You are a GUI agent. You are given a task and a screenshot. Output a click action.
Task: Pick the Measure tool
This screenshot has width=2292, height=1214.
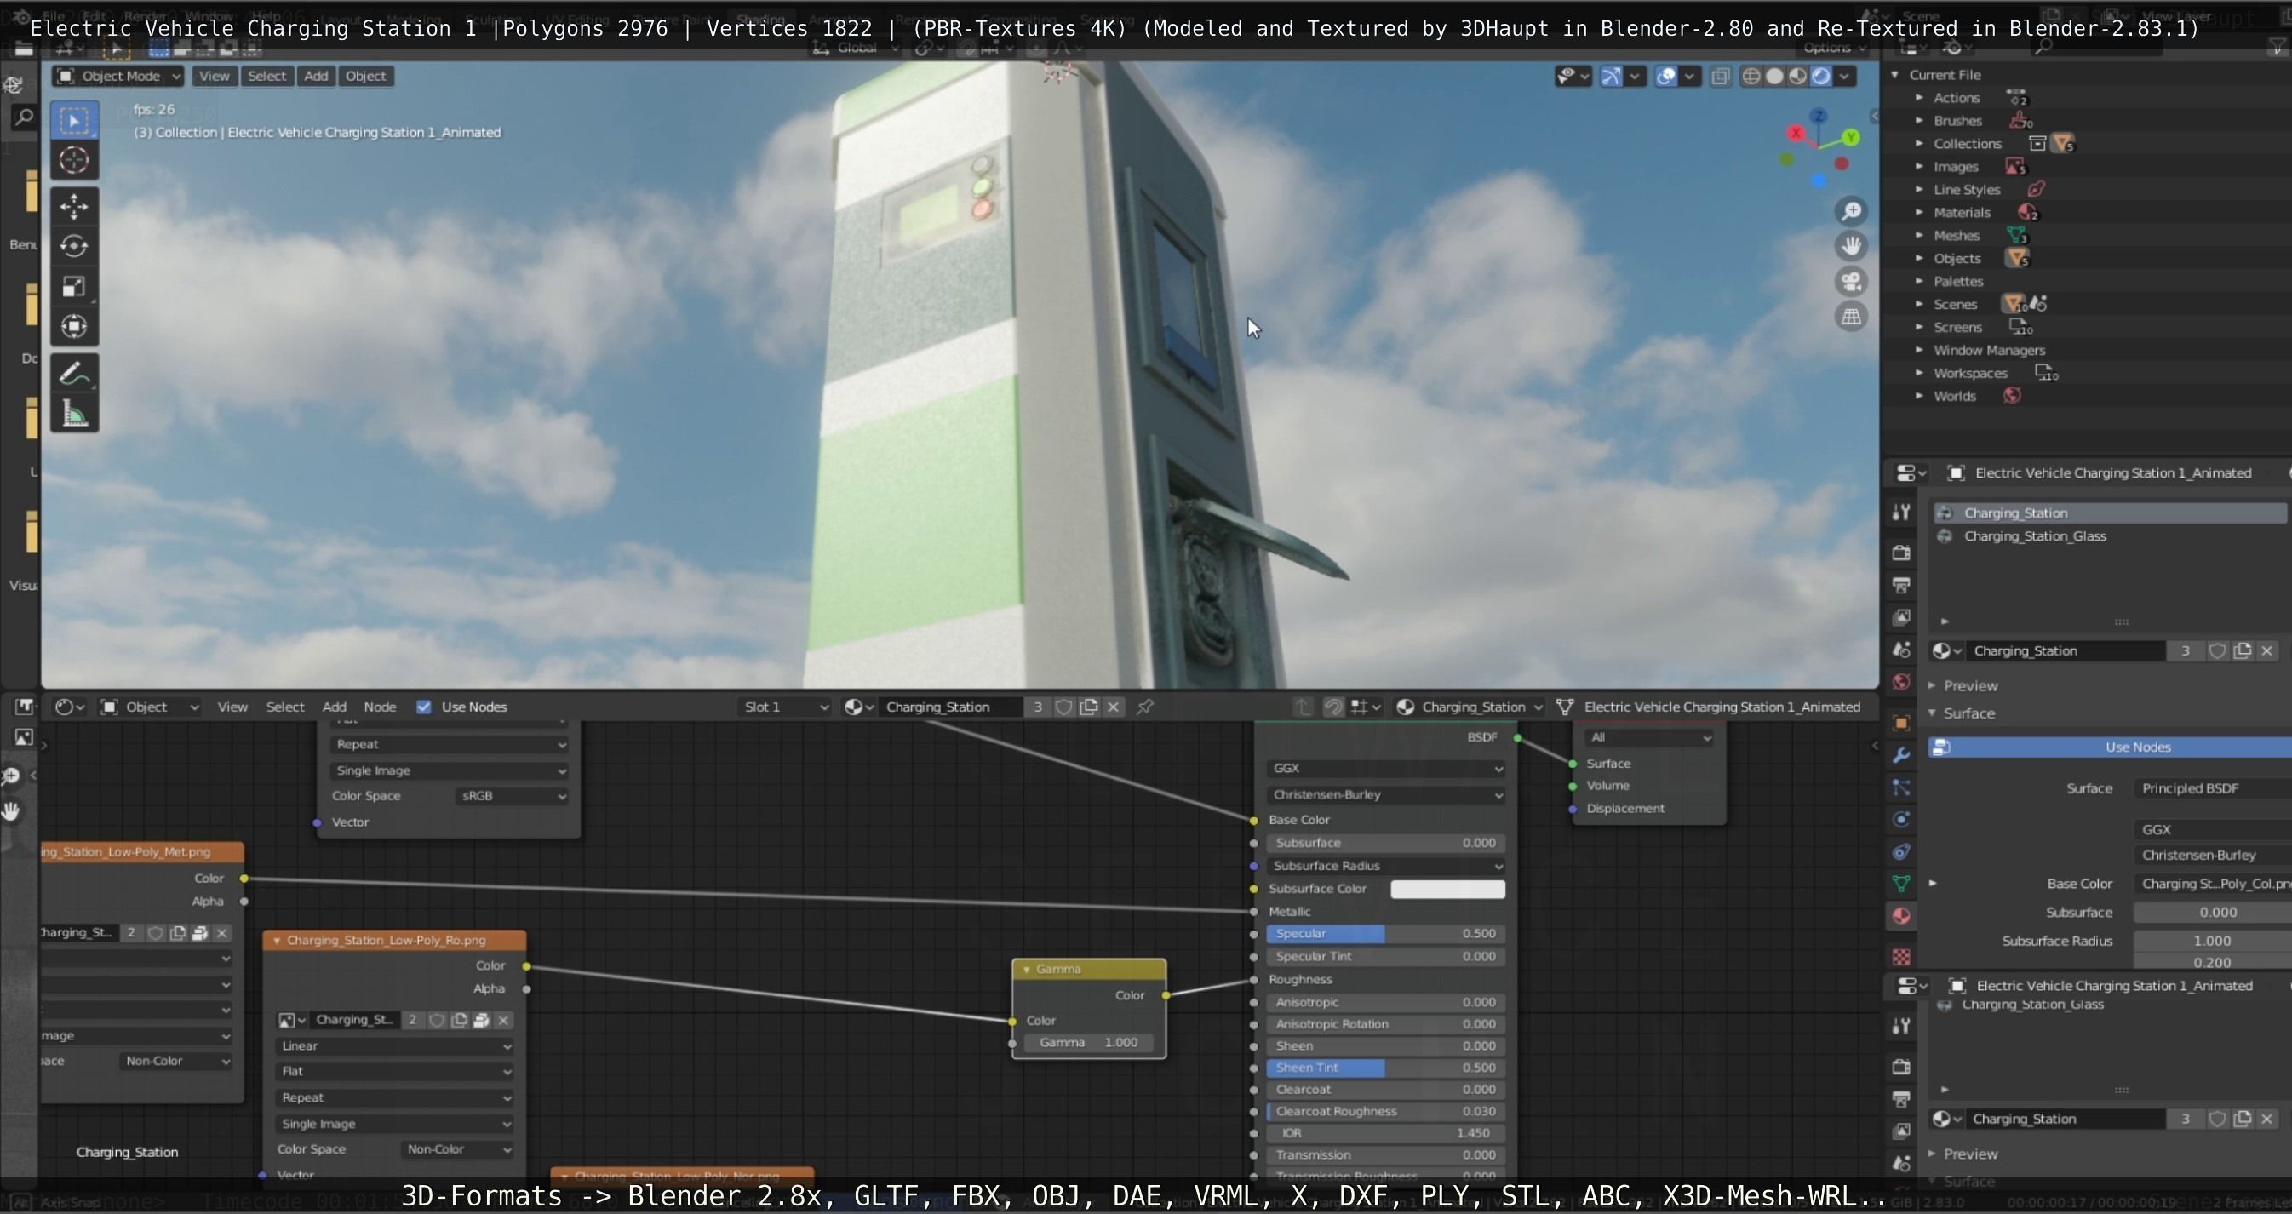[74, 414]
